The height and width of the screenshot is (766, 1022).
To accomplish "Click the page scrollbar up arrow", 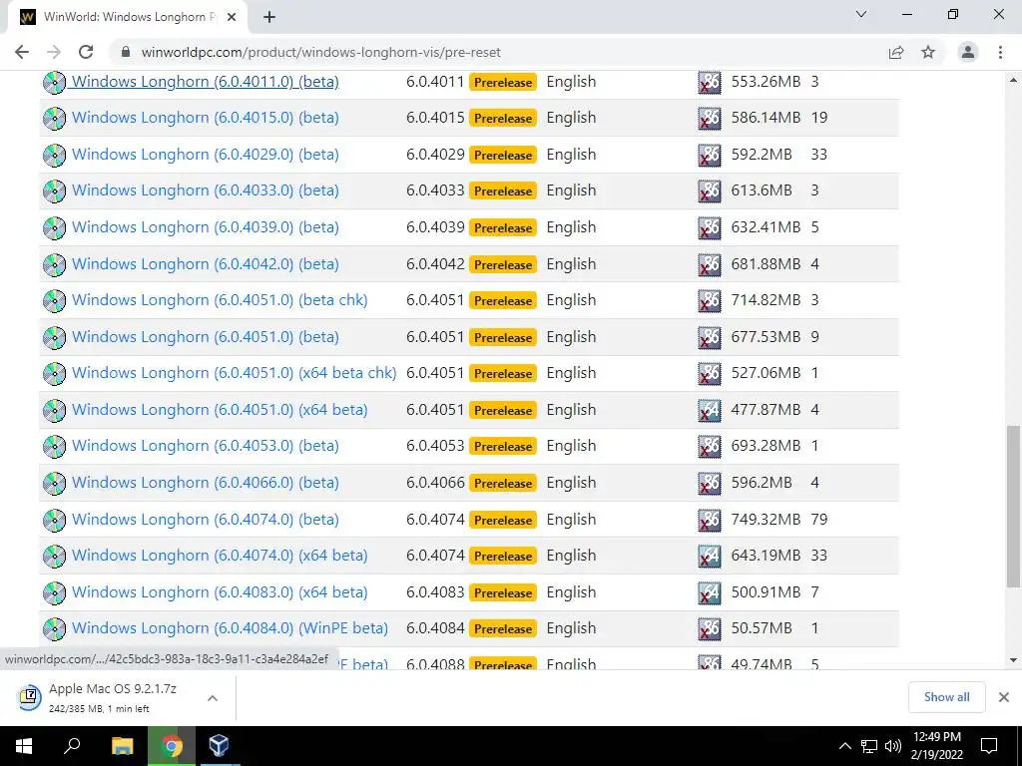I will [x=1013, y=80].
